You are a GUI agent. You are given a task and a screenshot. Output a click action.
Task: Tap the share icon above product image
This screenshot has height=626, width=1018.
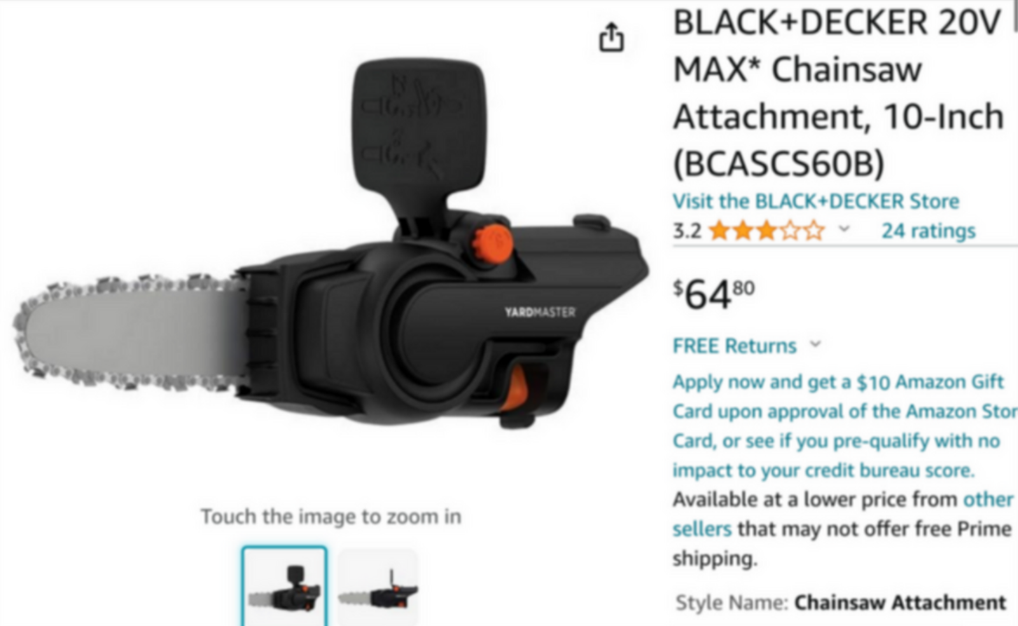[x=611, y=37]
